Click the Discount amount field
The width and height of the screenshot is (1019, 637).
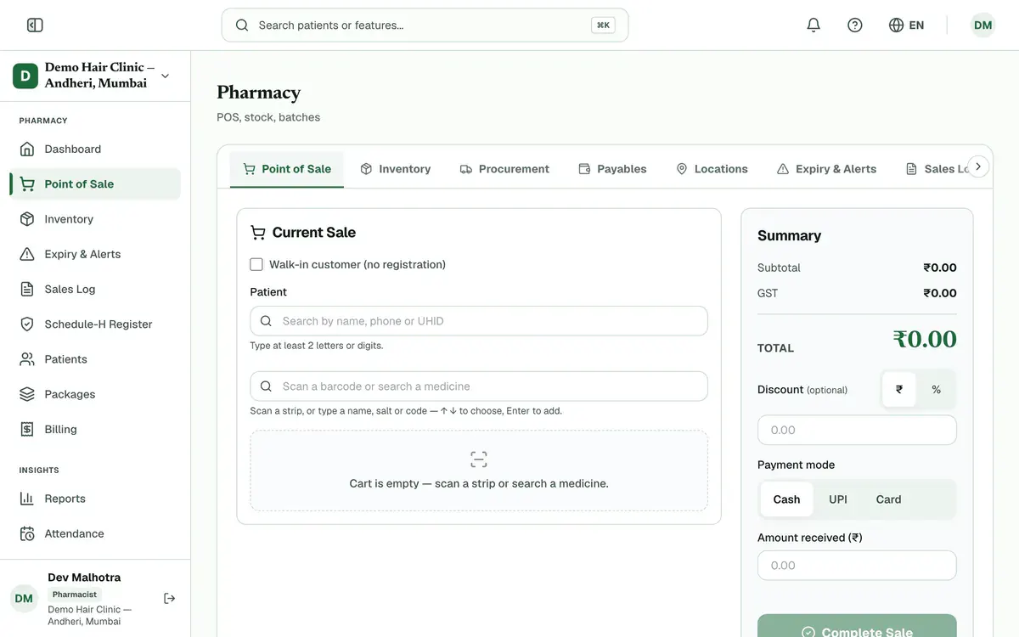coord(857,430)
